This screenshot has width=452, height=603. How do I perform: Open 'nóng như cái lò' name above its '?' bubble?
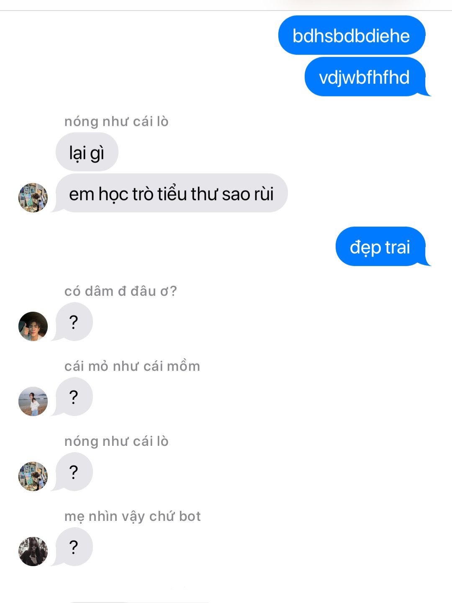point(116,441)
